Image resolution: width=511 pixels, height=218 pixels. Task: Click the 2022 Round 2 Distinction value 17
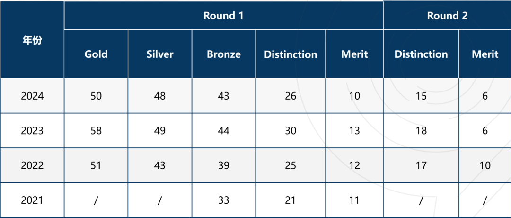[x=421, y=165]
